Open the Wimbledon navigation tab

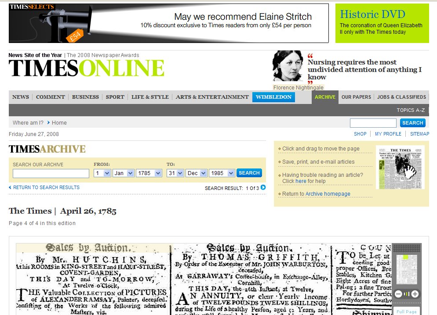(x=273, y=97)
